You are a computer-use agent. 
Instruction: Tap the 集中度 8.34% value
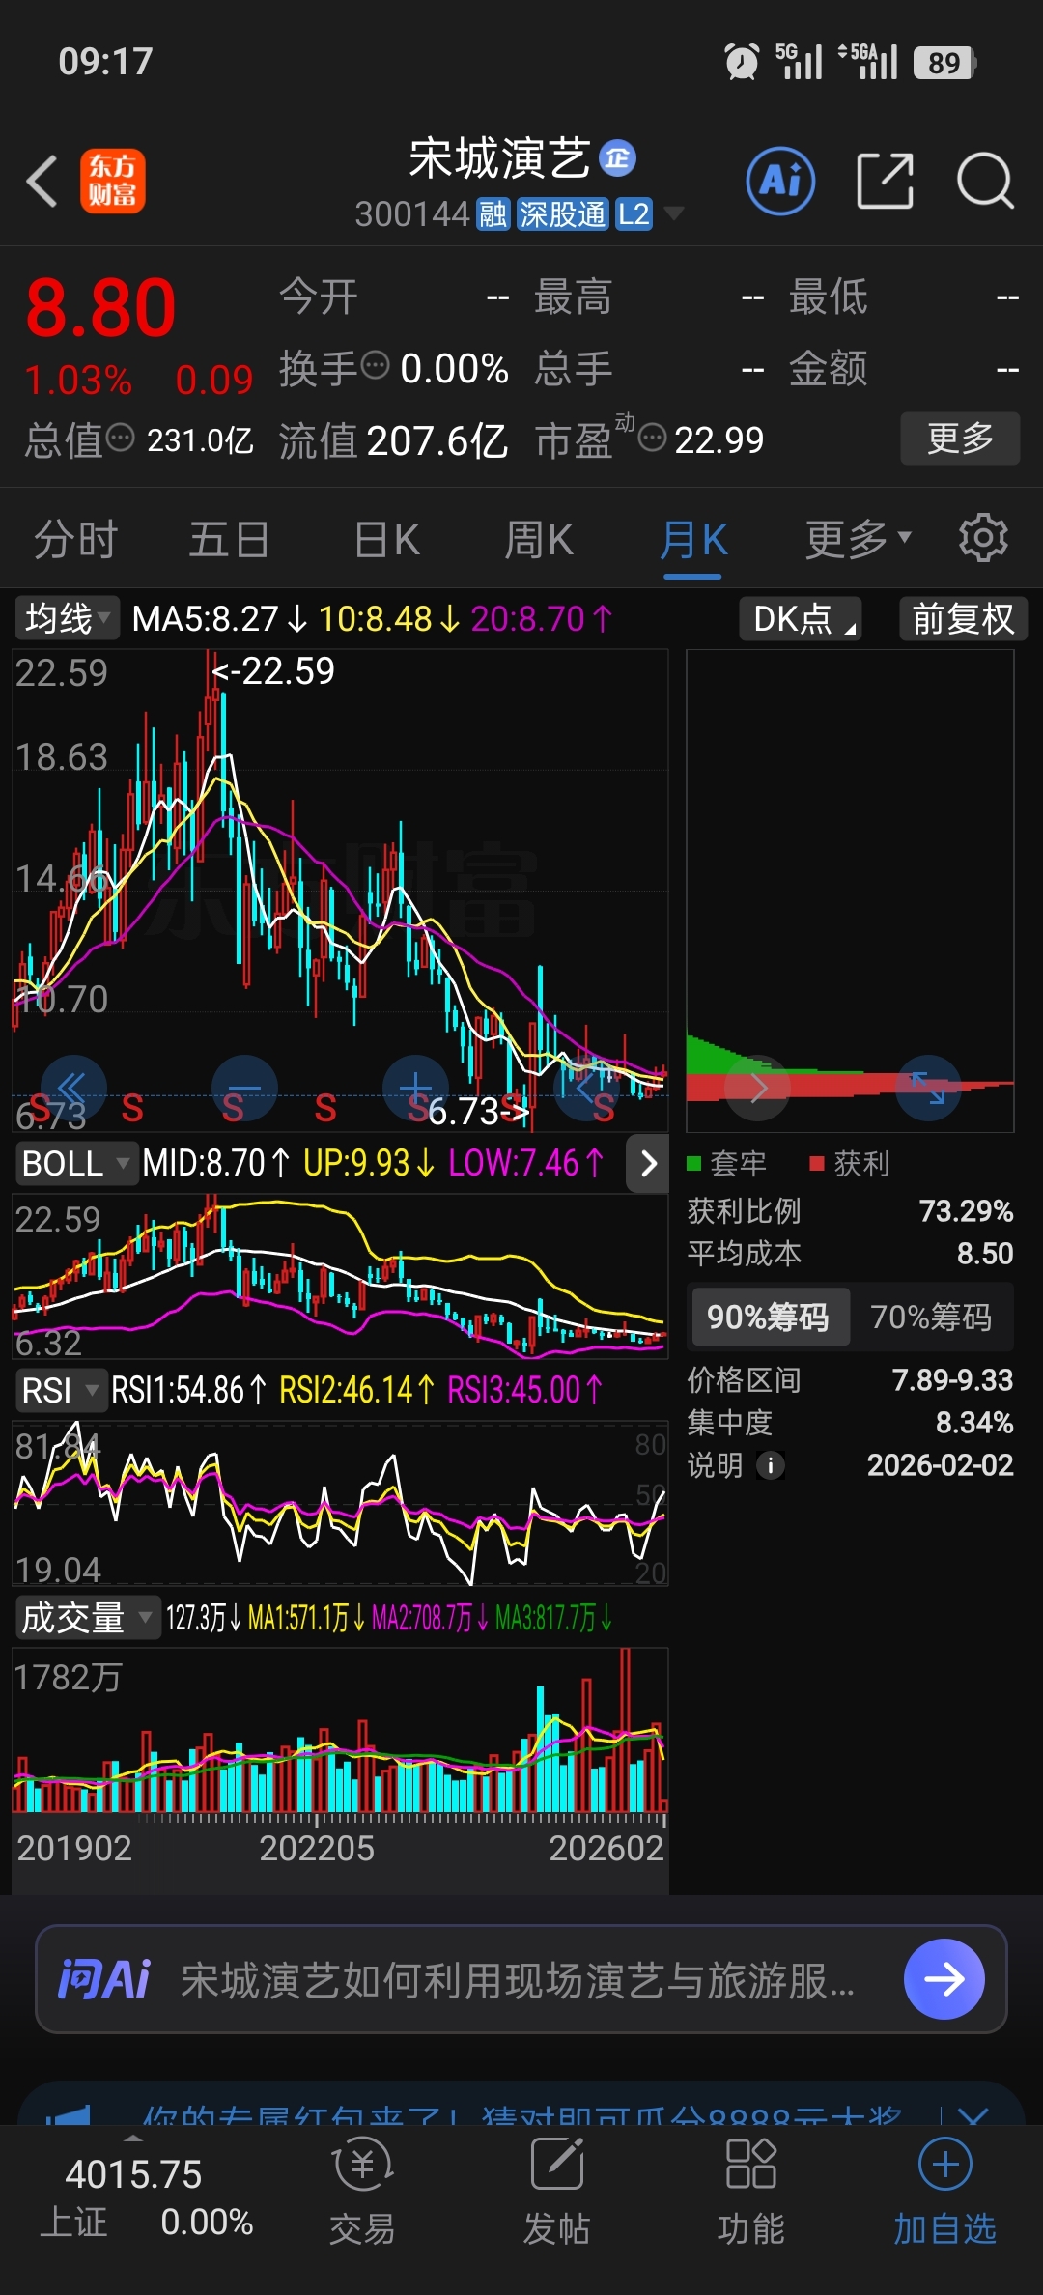tap(974, 1422)
